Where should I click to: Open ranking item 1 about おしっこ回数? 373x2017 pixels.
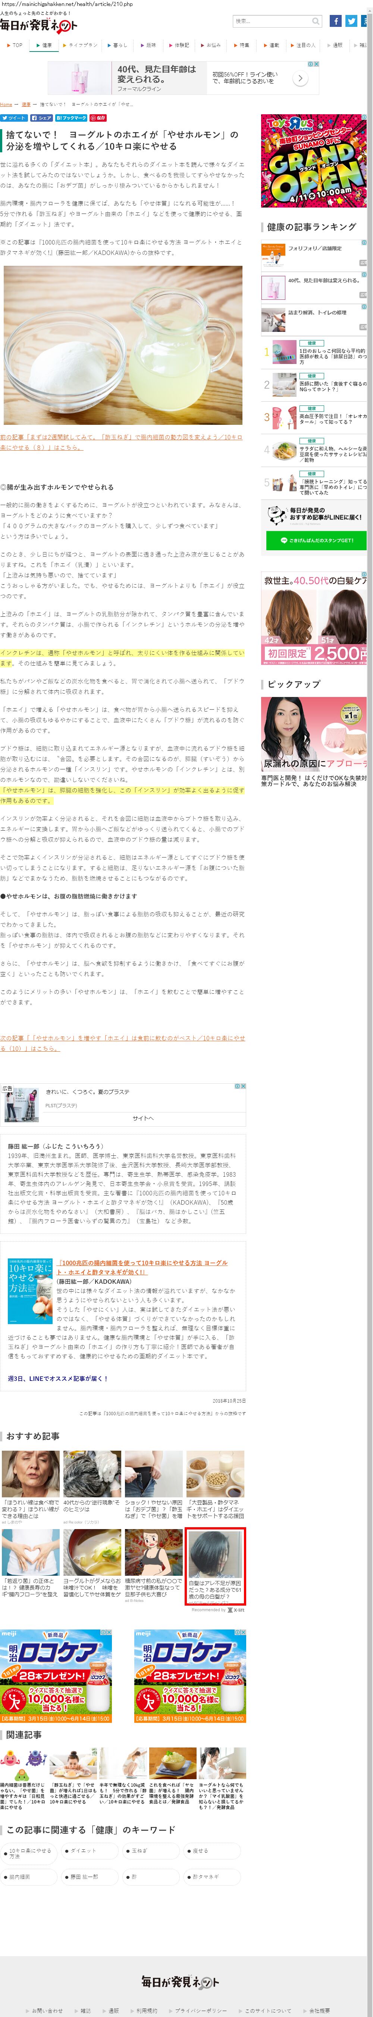click(x=314, y=352)
